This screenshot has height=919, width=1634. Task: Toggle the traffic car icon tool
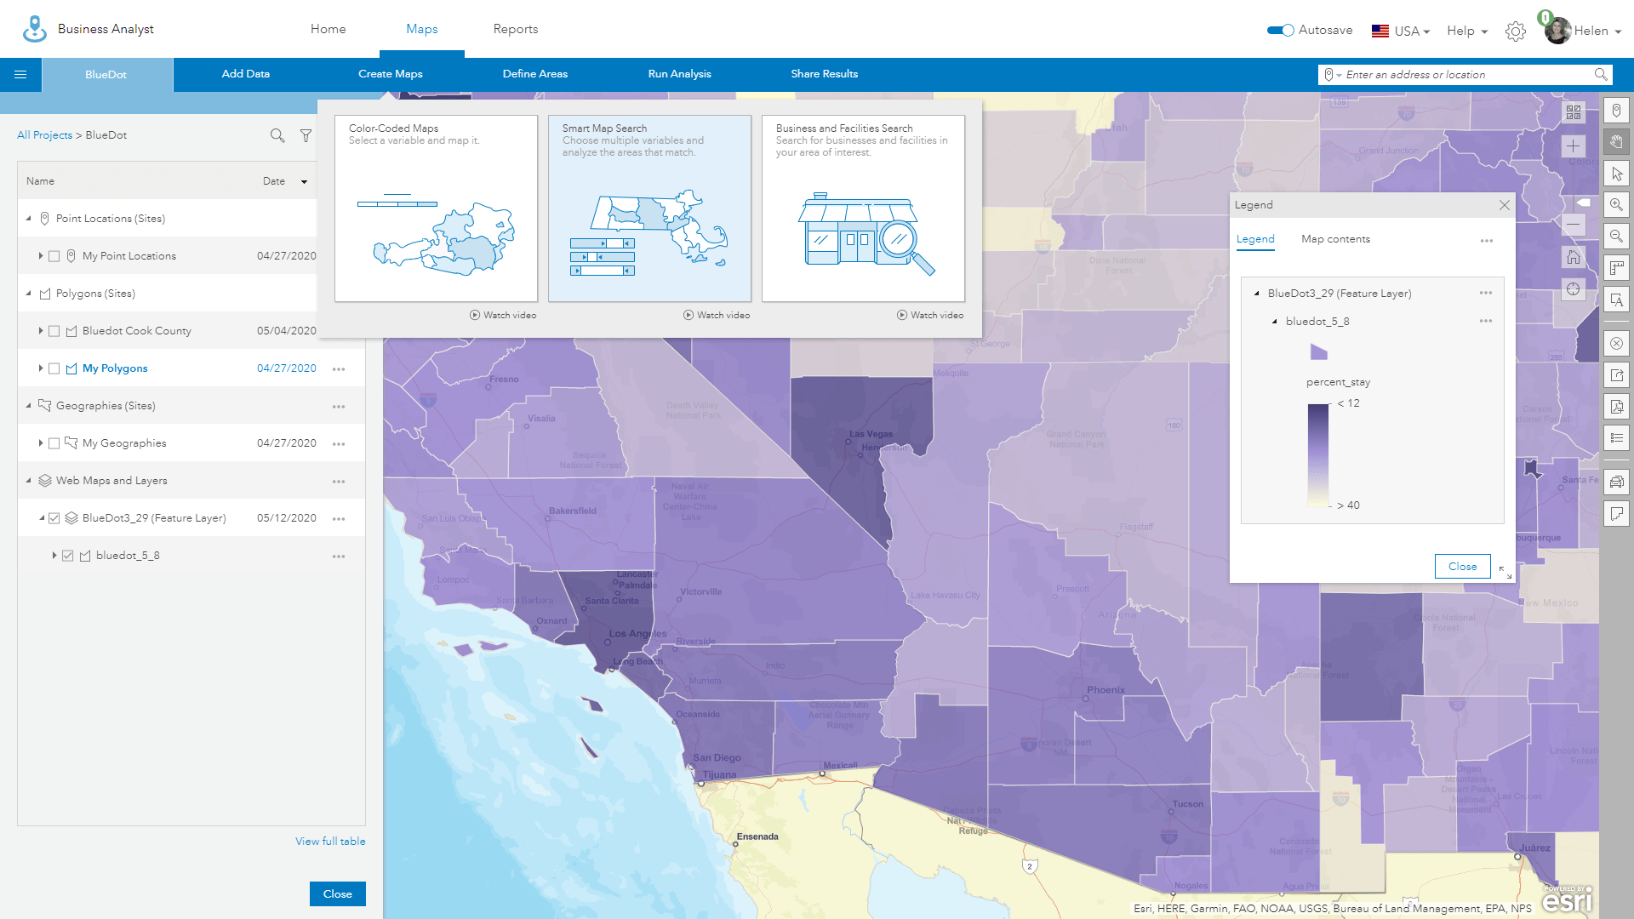1616,482
